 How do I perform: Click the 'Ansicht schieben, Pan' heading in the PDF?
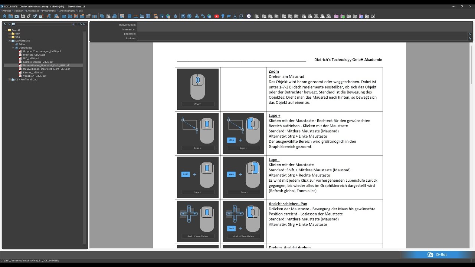coord(288,204)
